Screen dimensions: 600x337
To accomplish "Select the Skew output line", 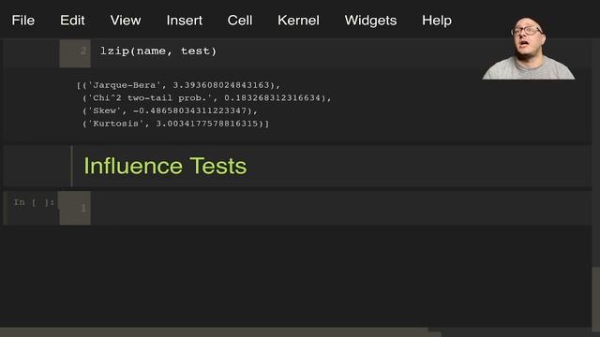I will pyautogui.click(x=171, y=110).
